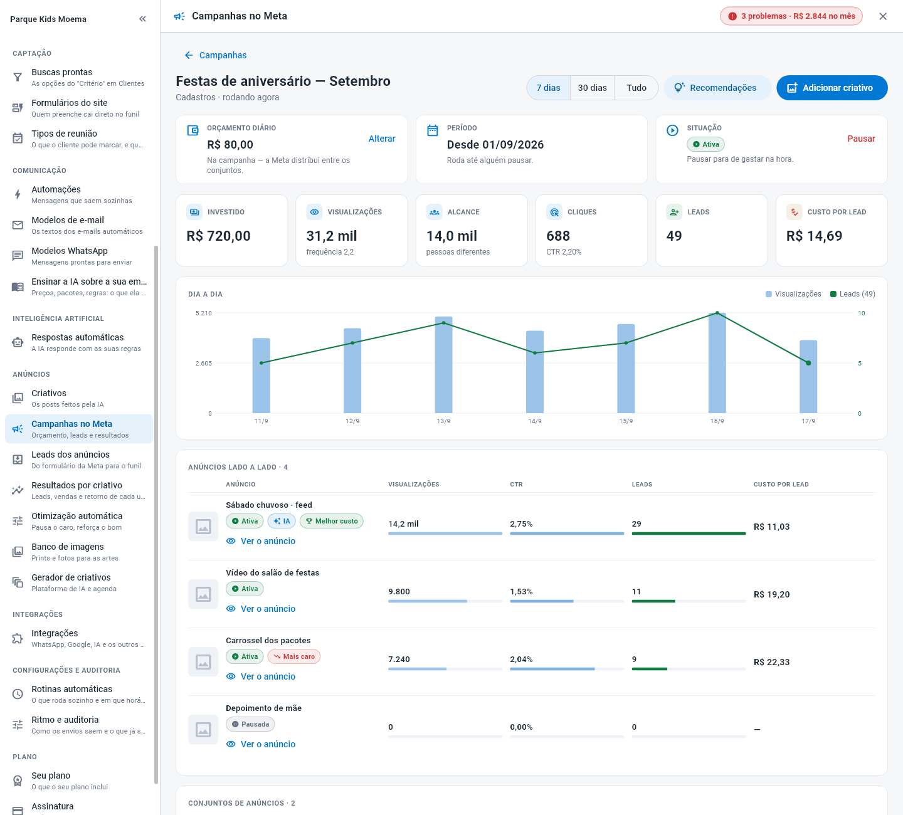903x815 pixels.
Task: Click the wallet icon in the Orçamento diário card
Action: point(193,130)
